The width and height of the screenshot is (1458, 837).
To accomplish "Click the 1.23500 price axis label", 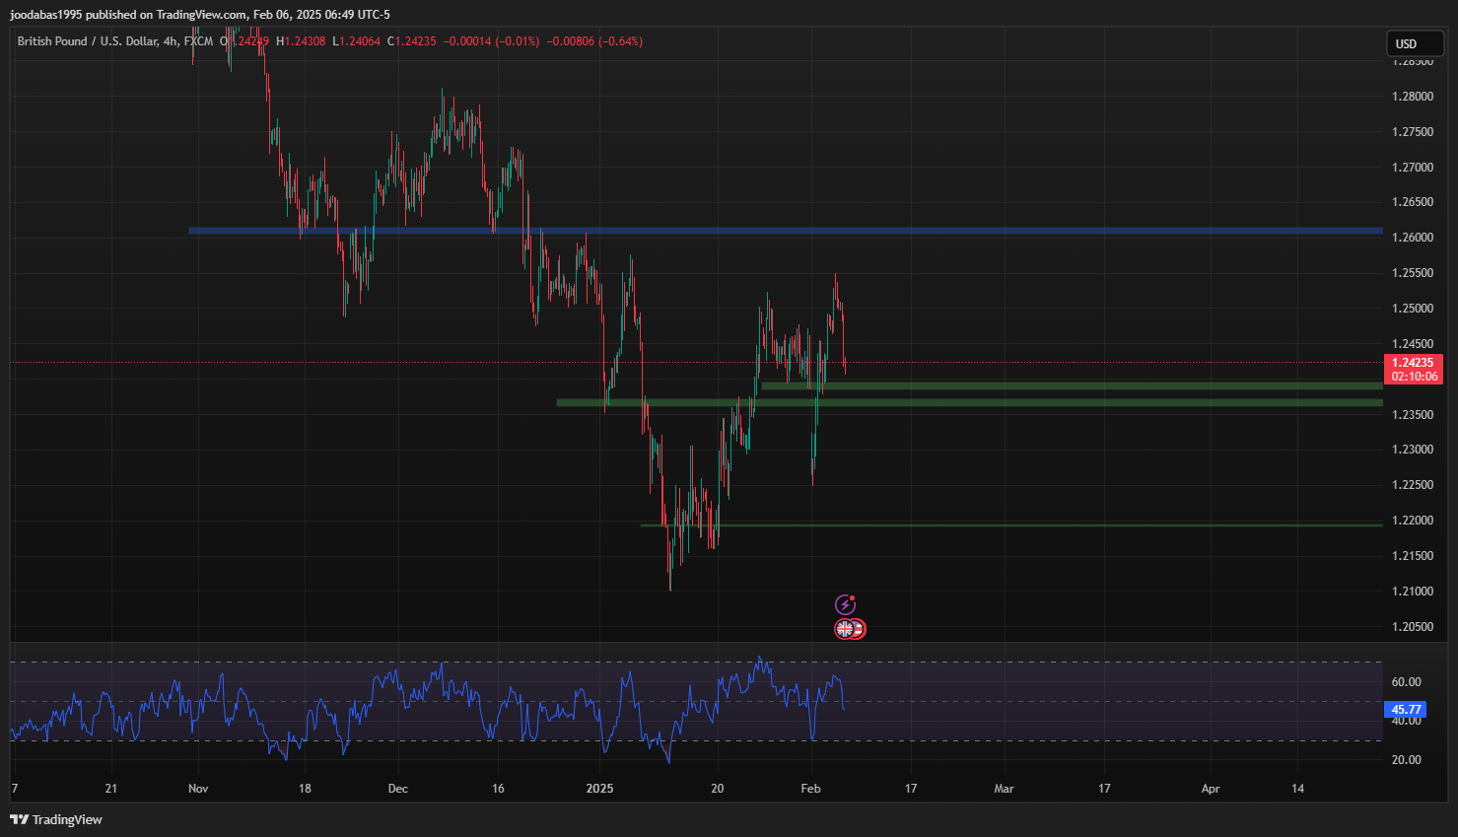I will pos(1412,415).
